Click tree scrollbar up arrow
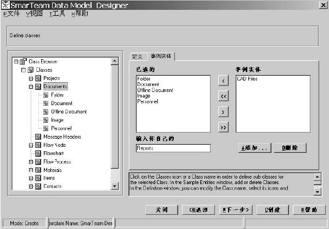The width and height of the screenshot is (329, 229). tap(115, 61)
